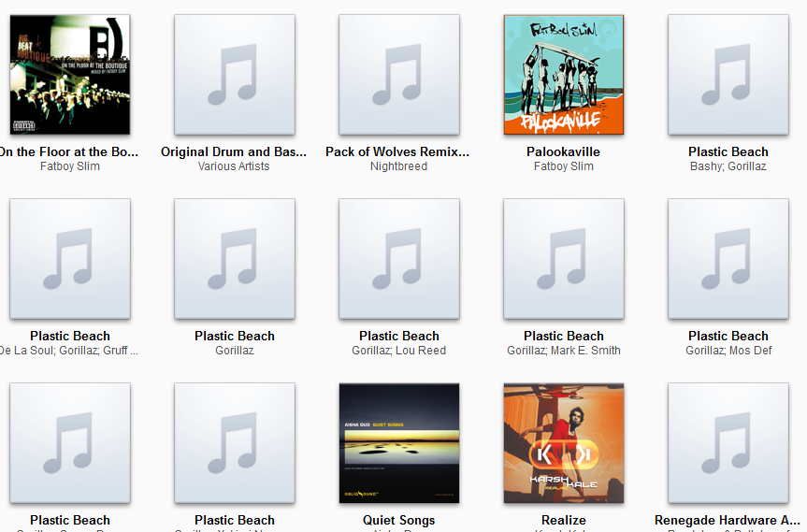Click the 'On the Floor at the Bo...' title
The image size is (807, 532).
(x=69, y=151)
